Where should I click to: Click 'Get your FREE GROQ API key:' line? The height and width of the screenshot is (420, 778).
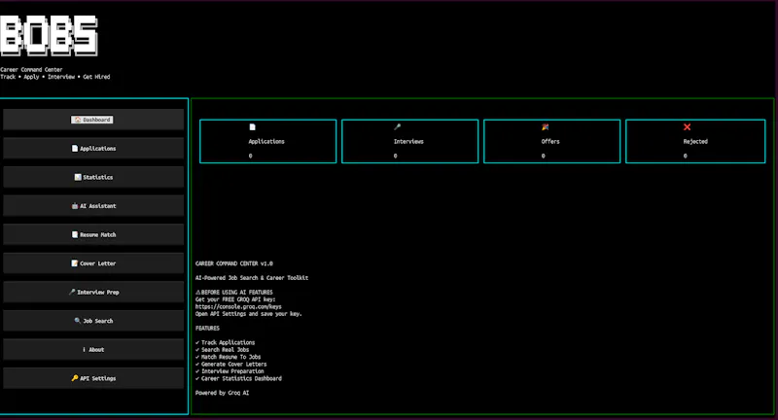coord(235,299)
